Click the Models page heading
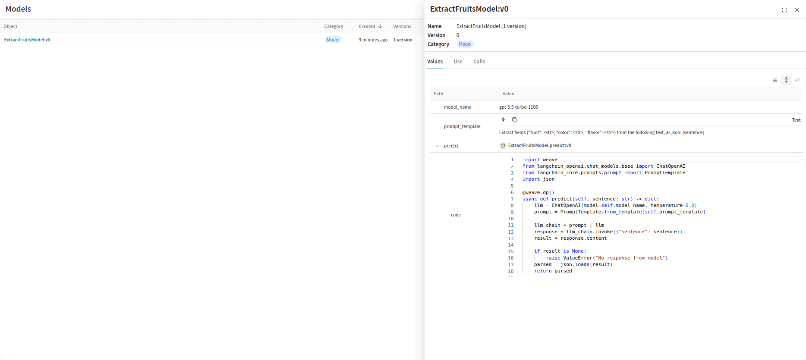Image resolution: width=806 pixels, height=360 pixels. 18,9
